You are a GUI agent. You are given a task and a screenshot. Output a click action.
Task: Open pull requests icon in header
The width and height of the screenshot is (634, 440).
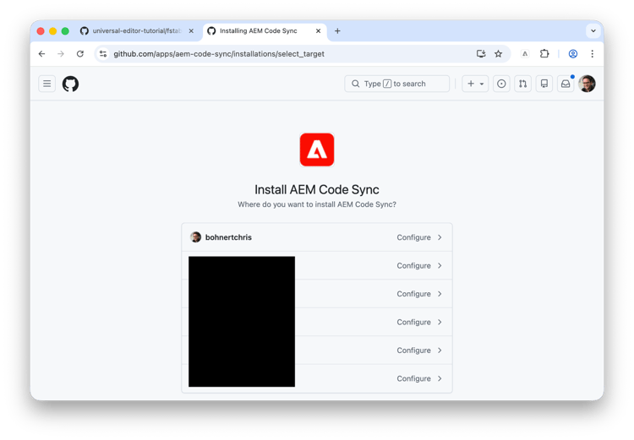click(522, 84)
